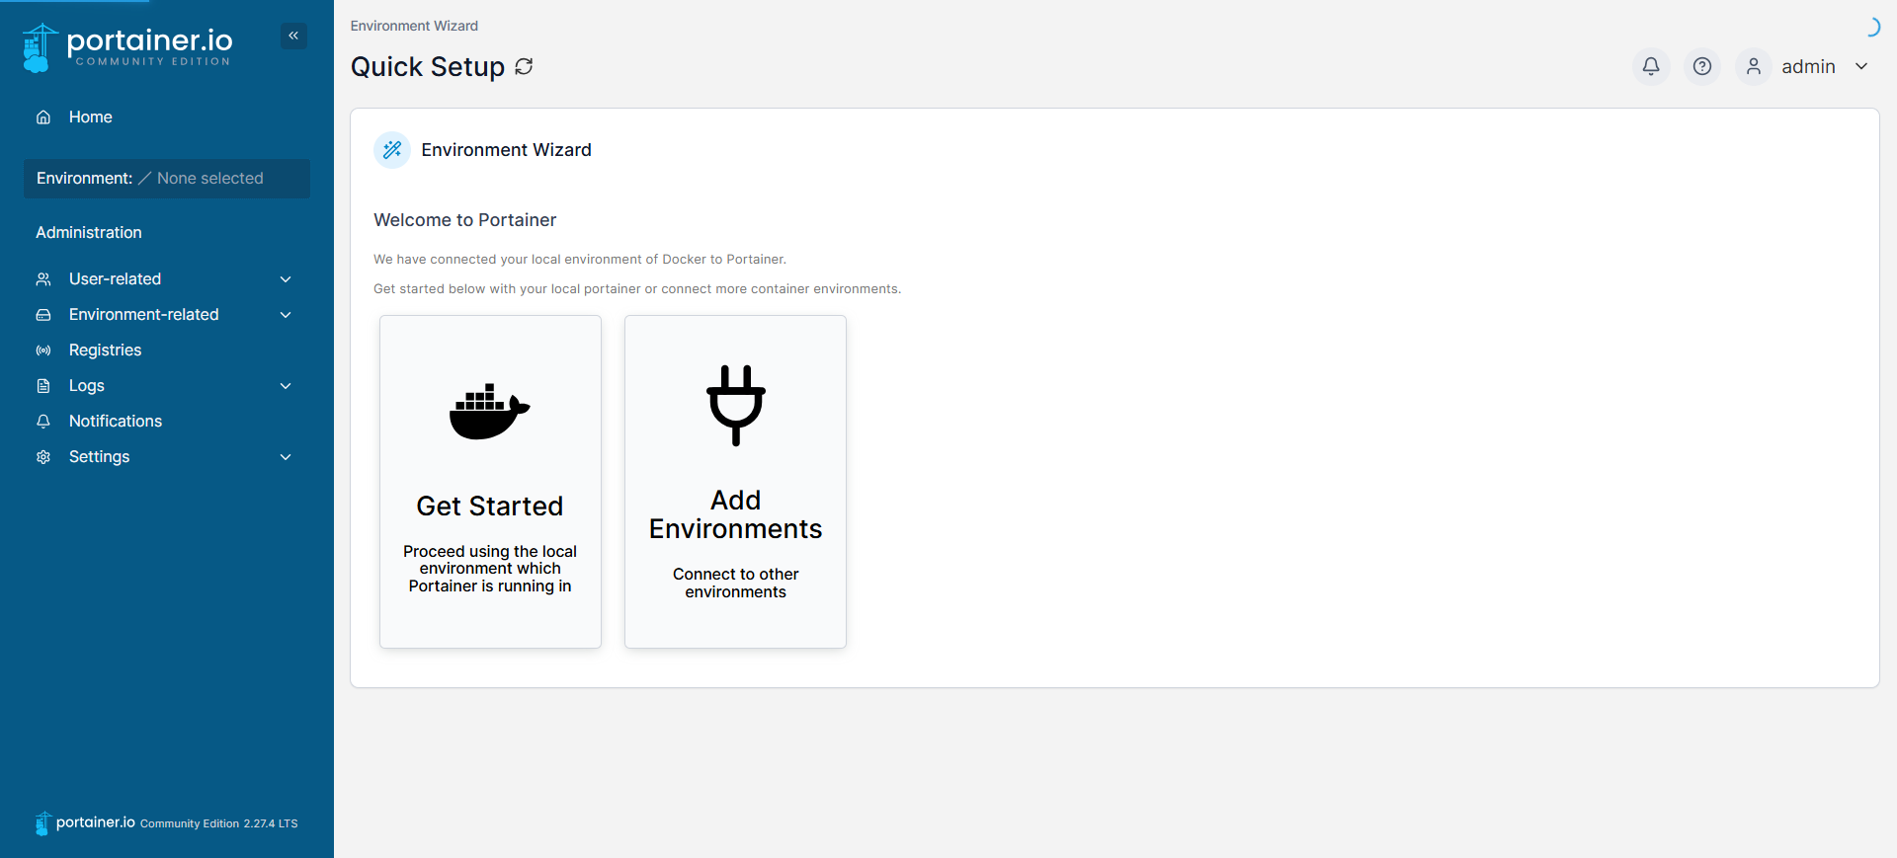Click the Welcome to Portainer heading
The height and width of the screenshot is (858, 1897).
pyautogui.click(x=464, y=220)
